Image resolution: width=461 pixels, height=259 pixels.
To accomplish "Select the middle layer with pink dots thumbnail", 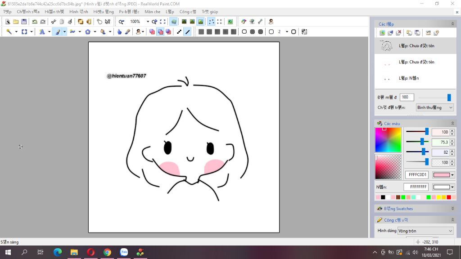I will click(x=416, y=62).
